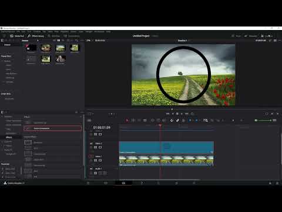Toggle the Position Lock padlock icon
This screenshot has height=212, width=282.
(x=183, y=120)
